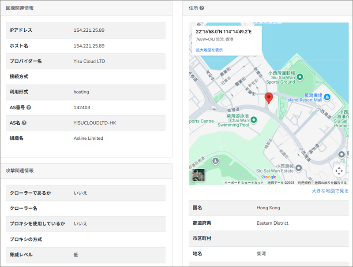Viewport: 353px width, 267px height.
Task: Open the 大きな地図で見る link
Action: (330, 191)
